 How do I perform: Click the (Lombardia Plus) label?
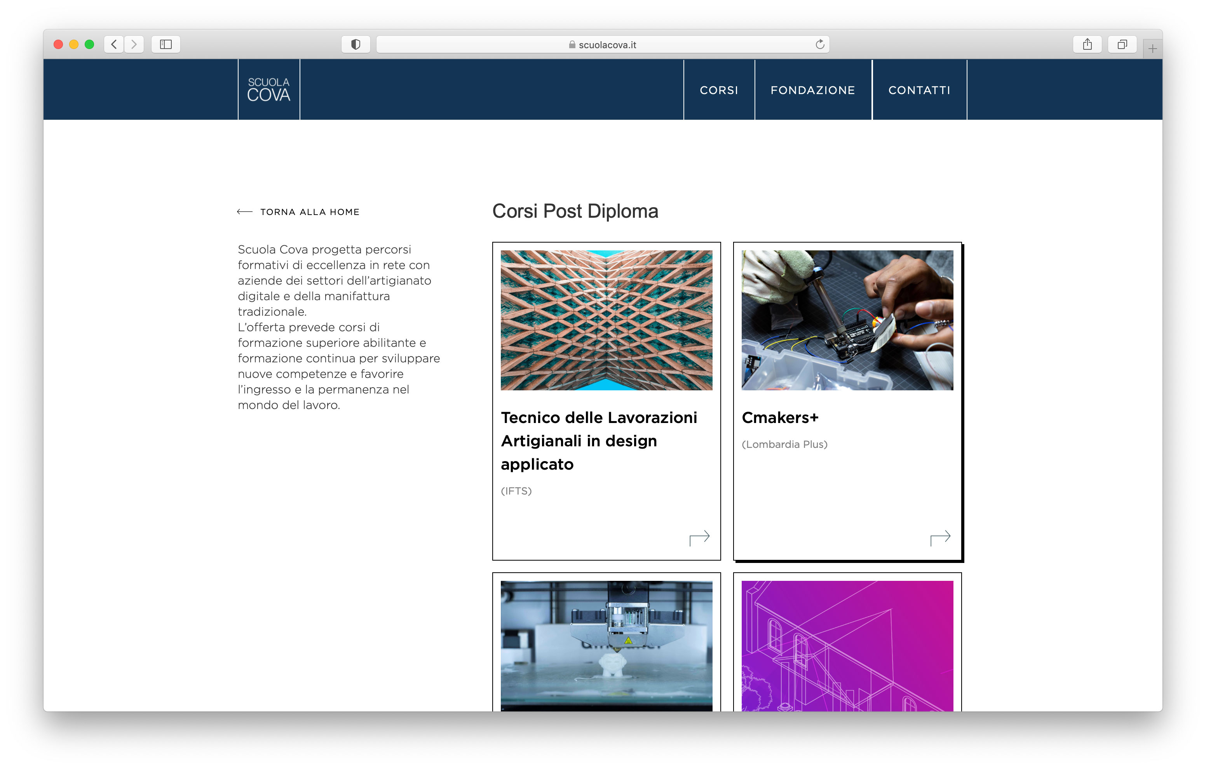784,445
